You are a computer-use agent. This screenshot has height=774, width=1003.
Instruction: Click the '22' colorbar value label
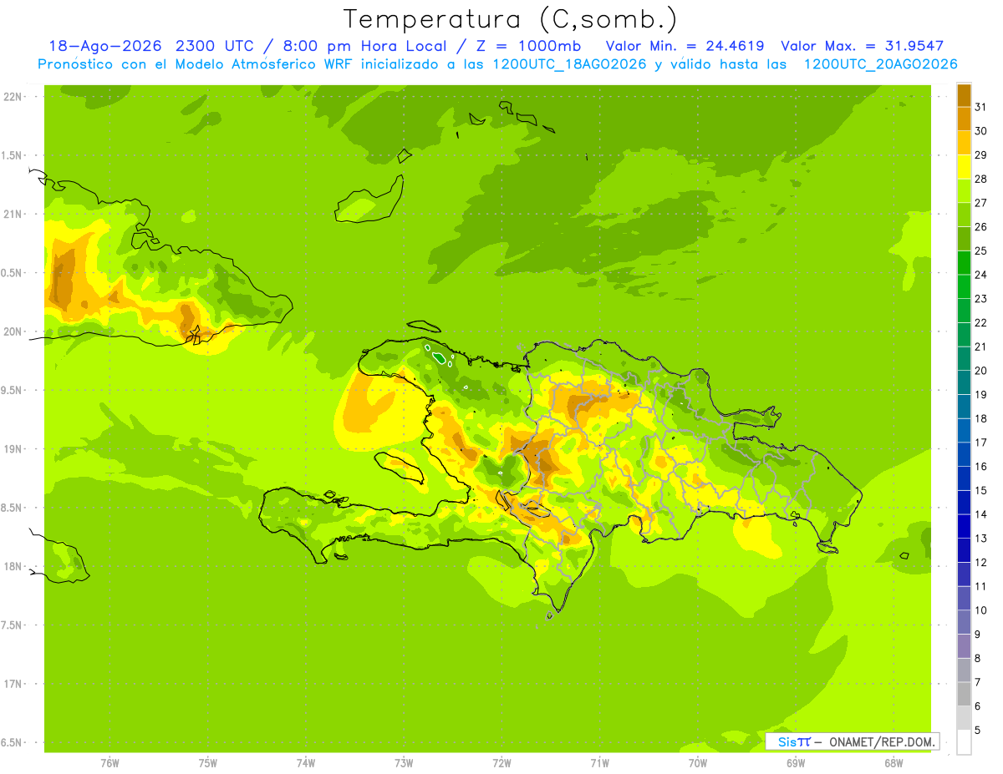pos(981,322)
